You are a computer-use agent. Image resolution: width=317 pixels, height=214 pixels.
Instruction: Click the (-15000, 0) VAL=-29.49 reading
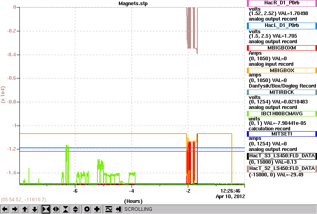pos(276,175)
